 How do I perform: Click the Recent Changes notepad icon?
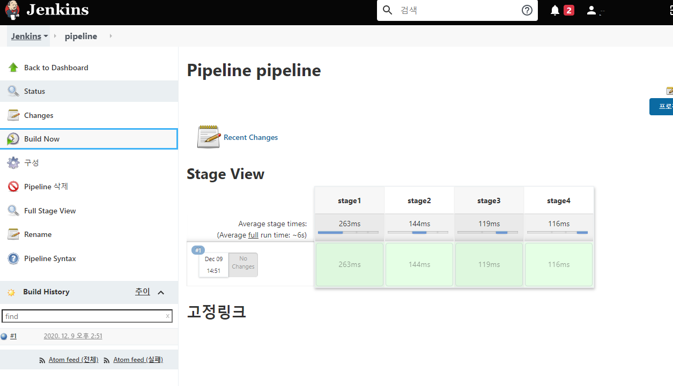click(x=208, y=137)
